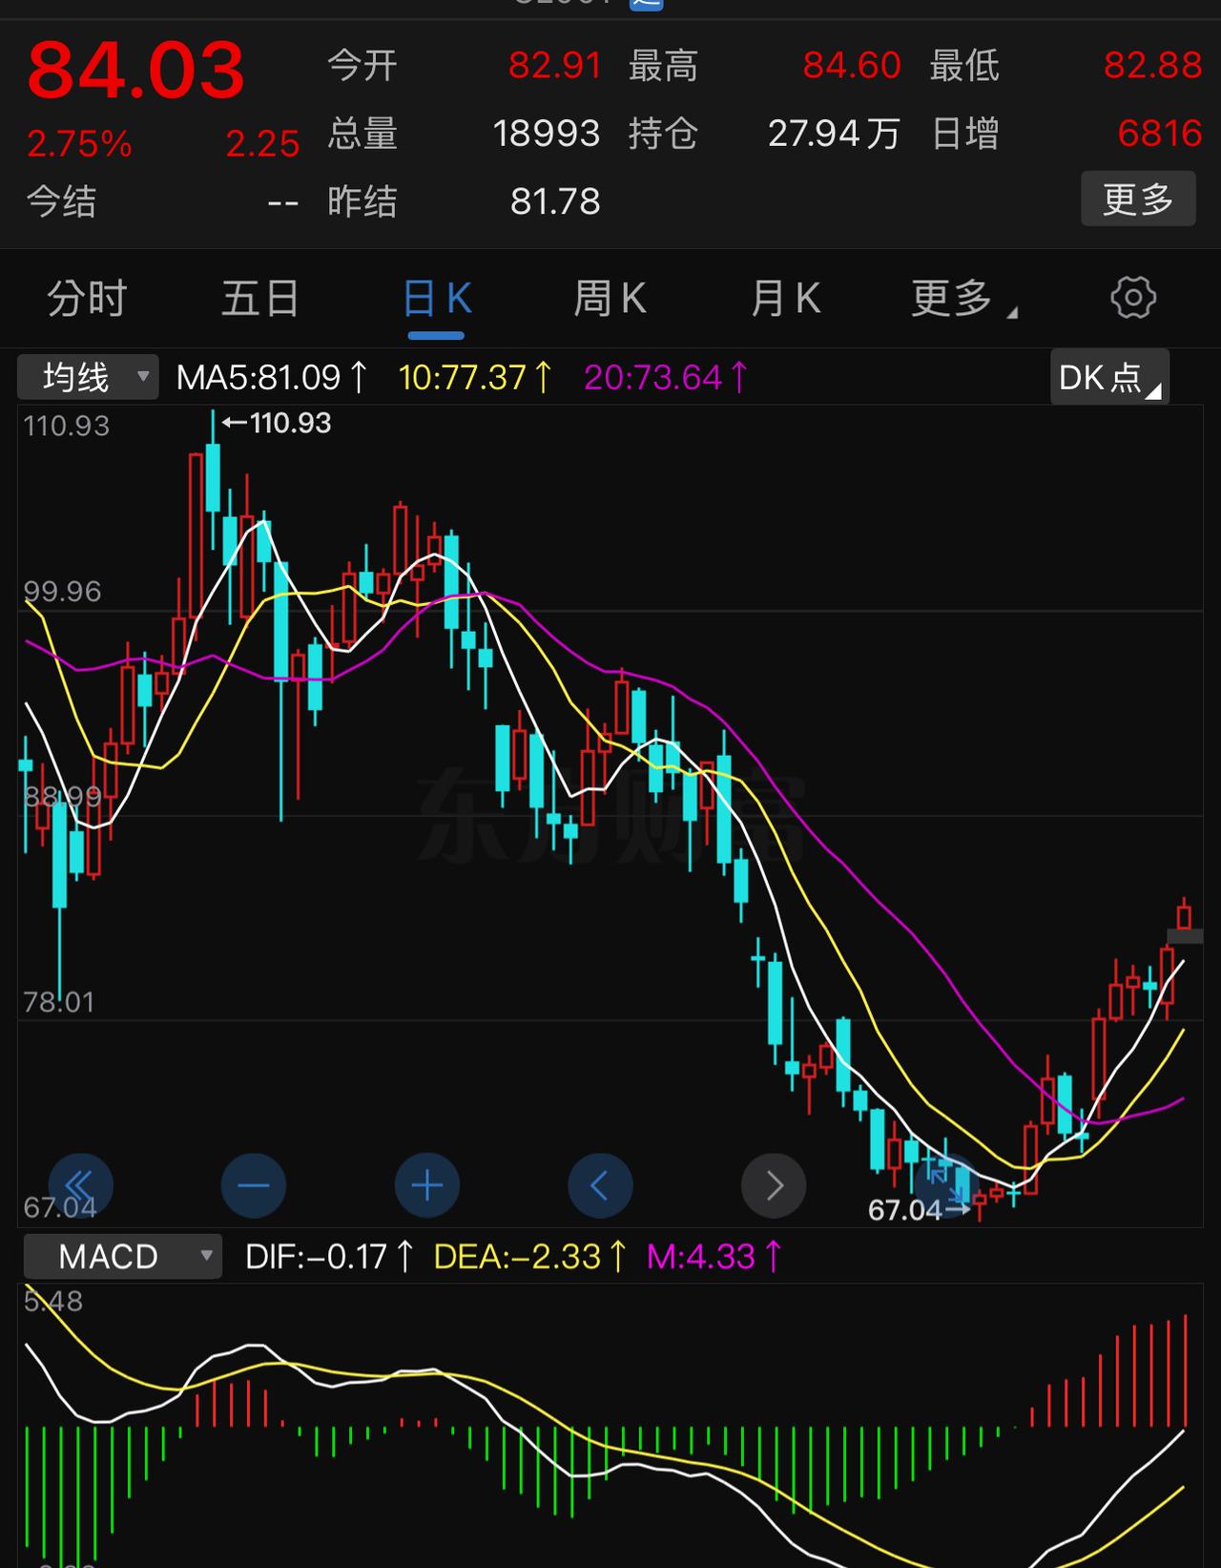Tap the 最低 value 82.88
The width and height of the screenshot is (1221, 1568).
coord(1152,66)
